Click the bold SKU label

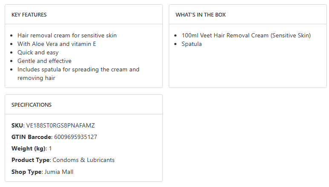point(17,125)
